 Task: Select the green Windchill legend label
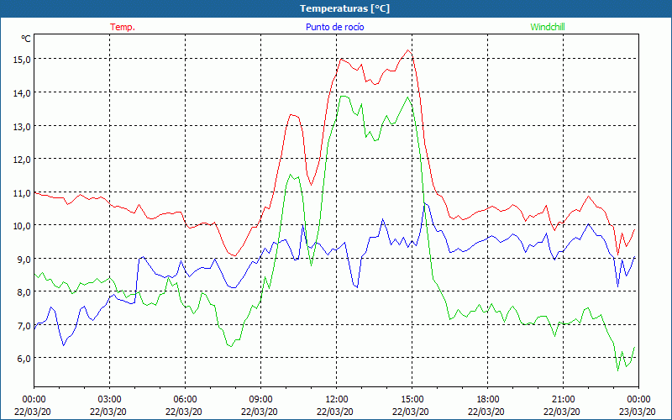tap(548, 27)
